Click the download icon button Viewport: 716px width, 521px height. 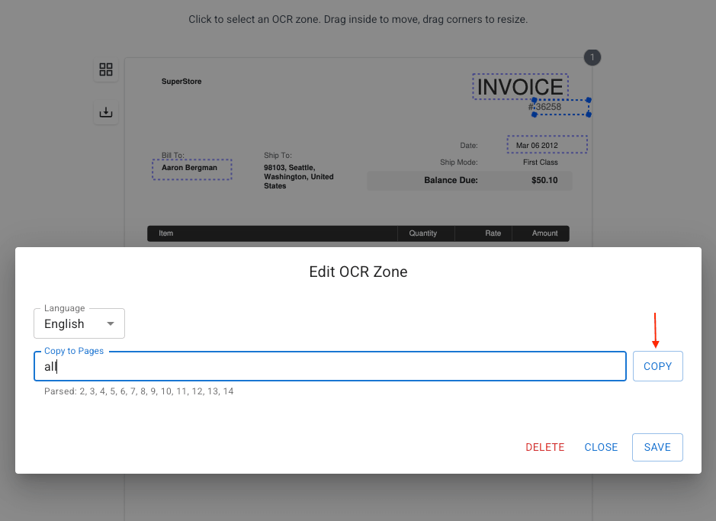106,113
